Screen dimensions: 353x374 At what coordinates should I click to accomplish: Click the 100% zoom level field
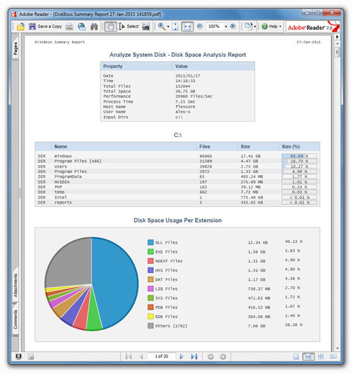214,26
